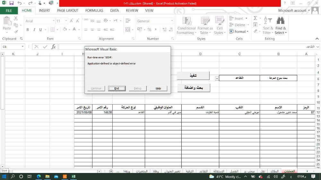
Task: Open the validation dropdown arrow beside cell C6
Action: pos(217,78)
